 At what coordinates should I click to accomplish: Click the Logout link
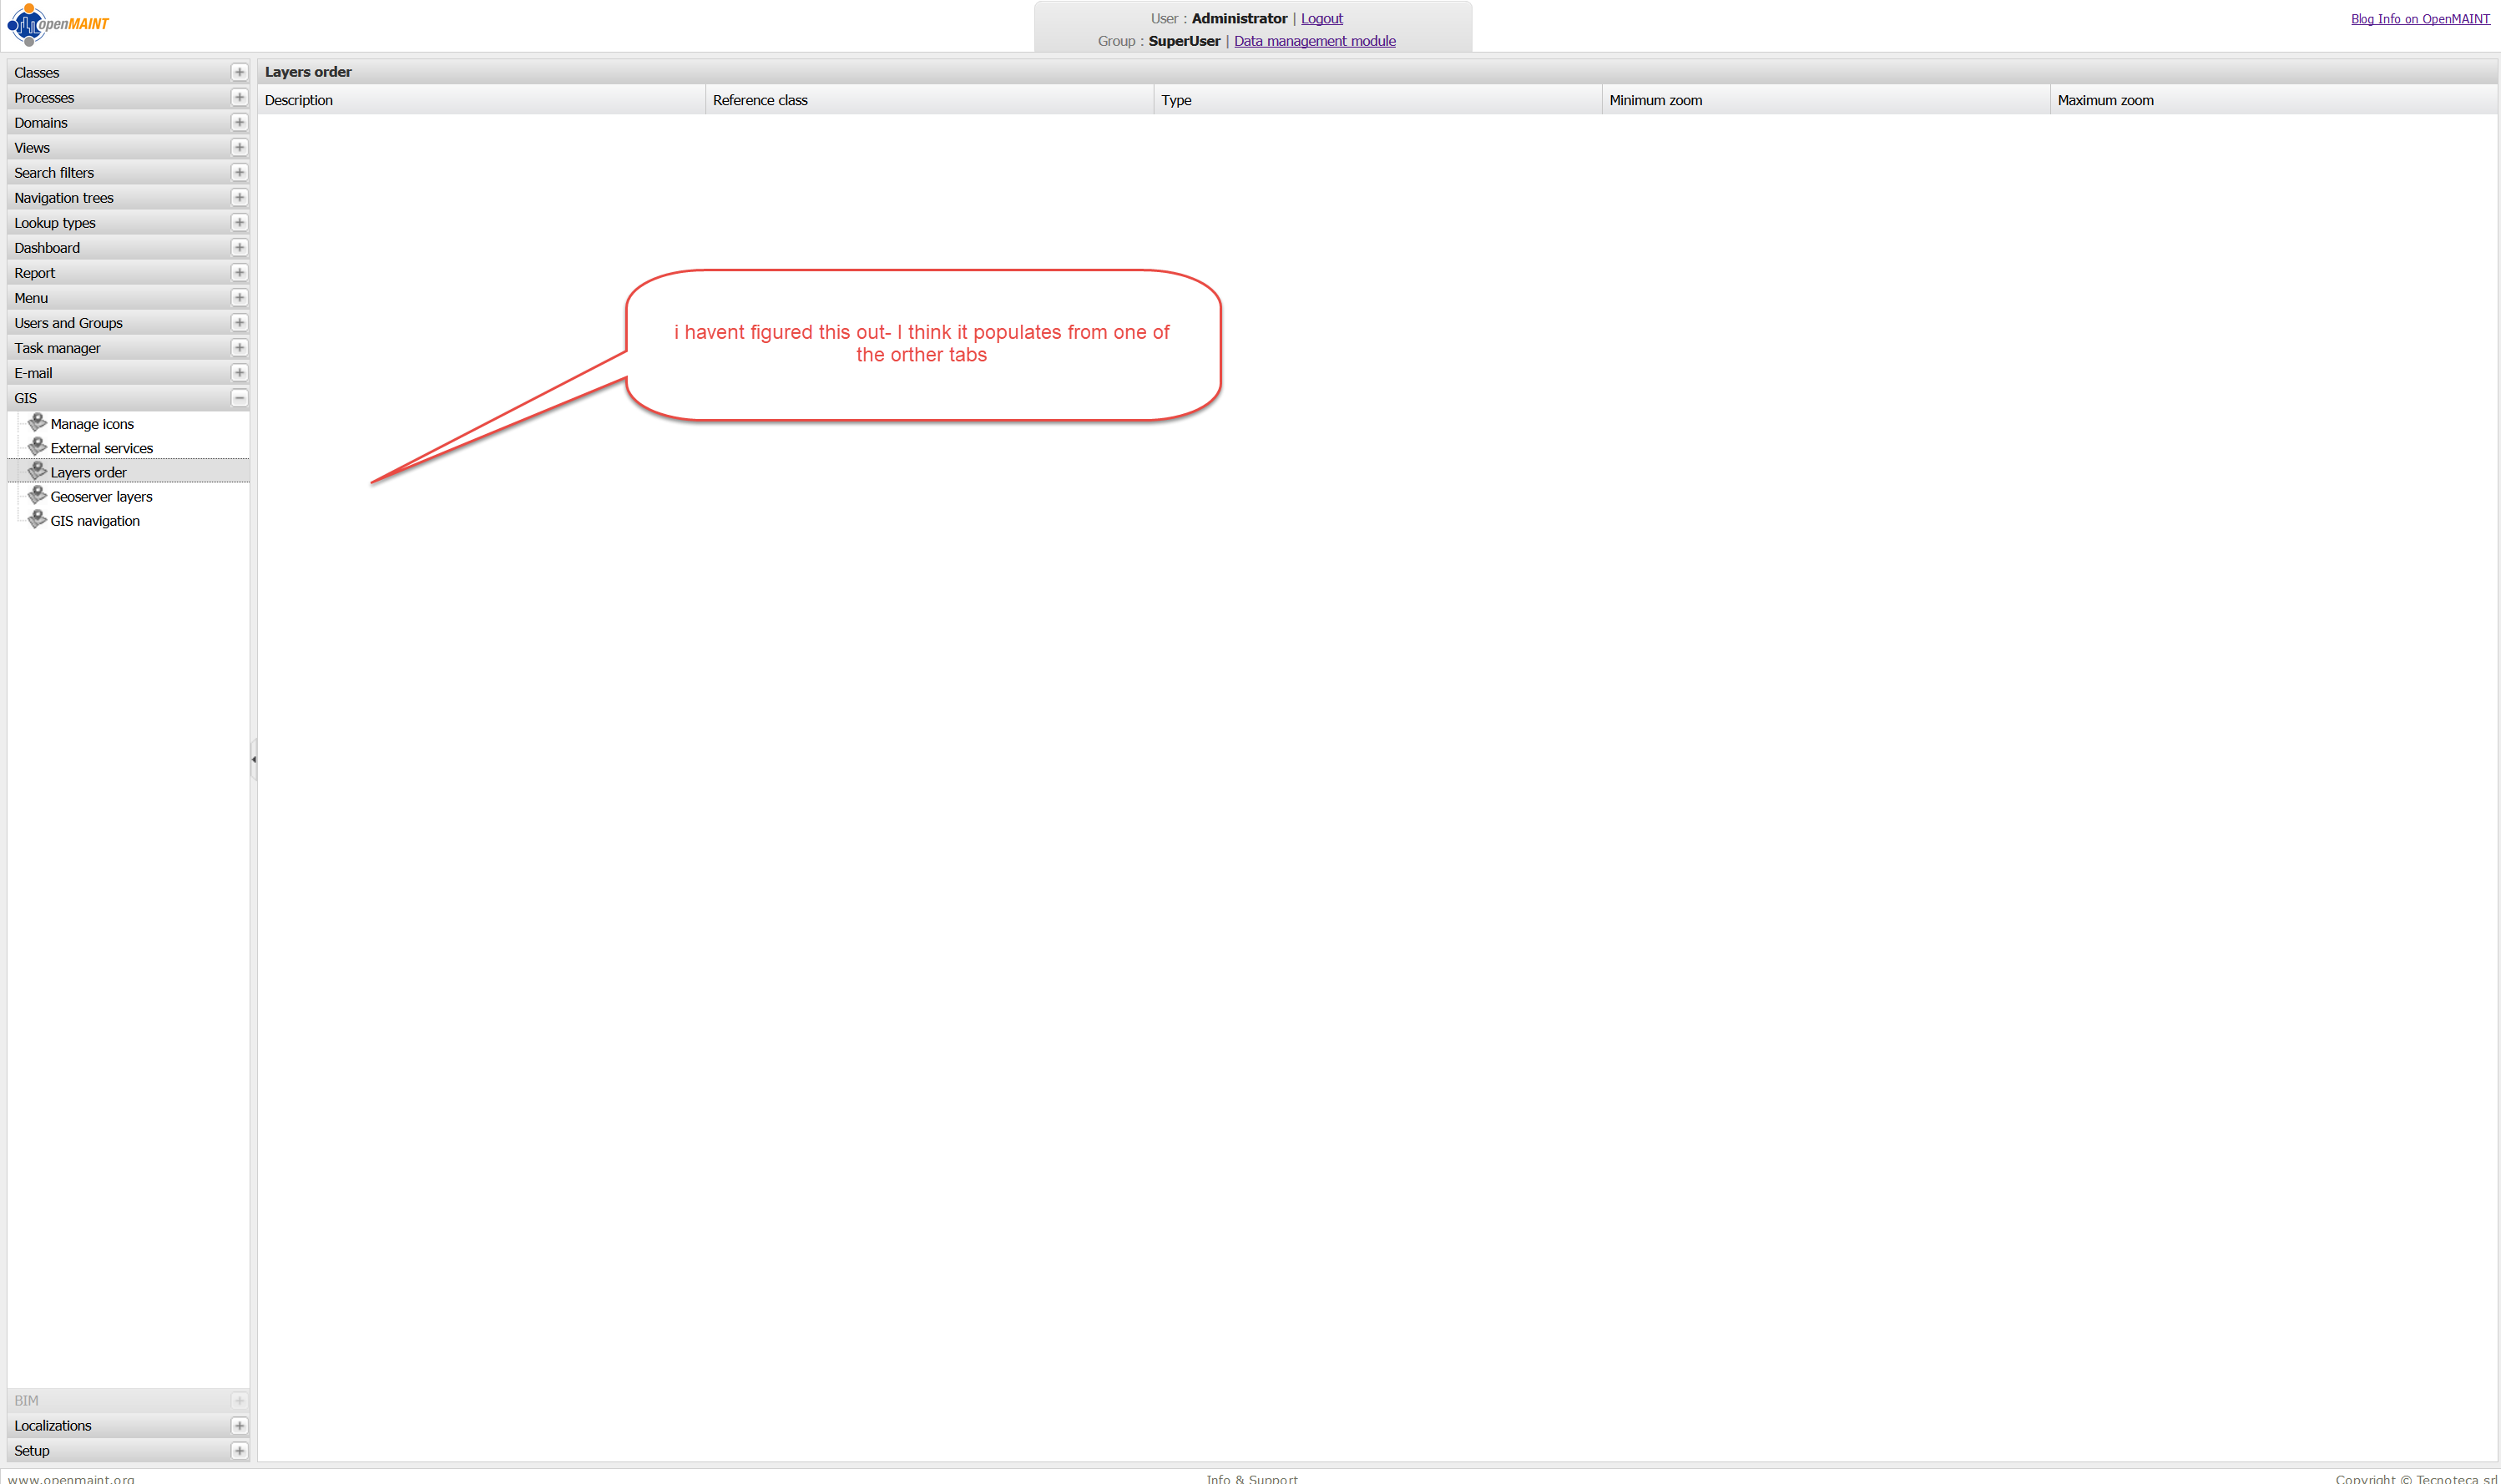point(1321,18)
